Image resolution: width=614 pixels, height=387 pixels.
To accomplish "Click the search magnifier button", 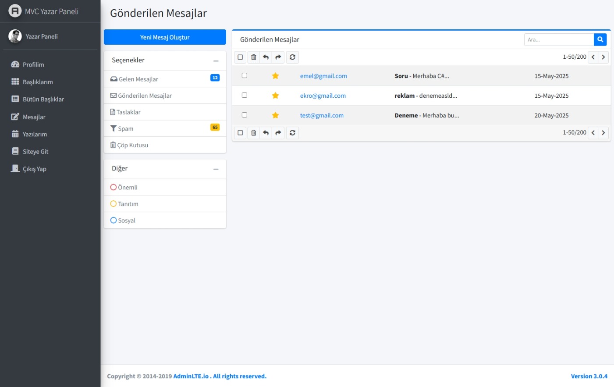I will click(x=600, y=39).
